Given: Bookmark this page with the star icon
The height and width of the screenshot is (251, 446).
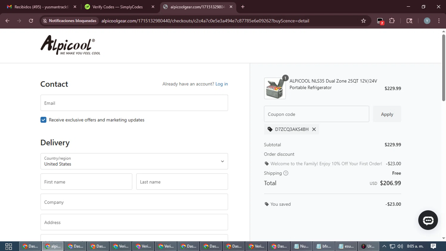Looking at the screenshot, I should coord(363,21).
